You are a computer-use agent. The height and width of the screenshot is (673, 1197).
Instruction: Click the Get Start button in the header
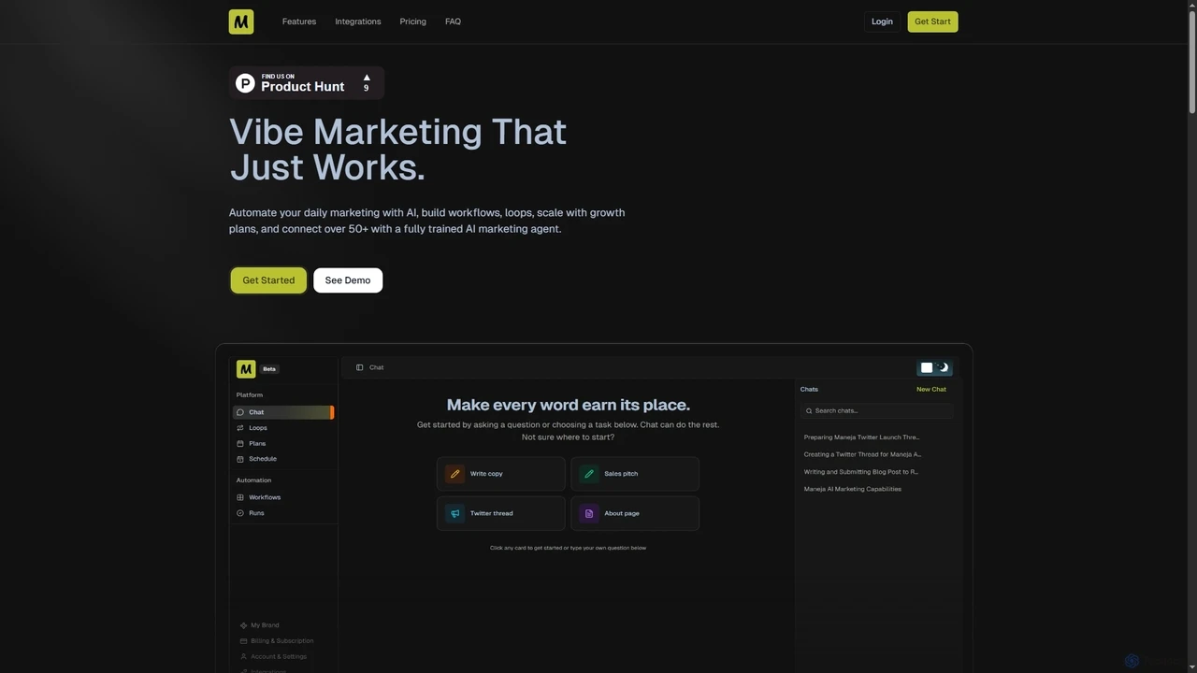[932, 21]
